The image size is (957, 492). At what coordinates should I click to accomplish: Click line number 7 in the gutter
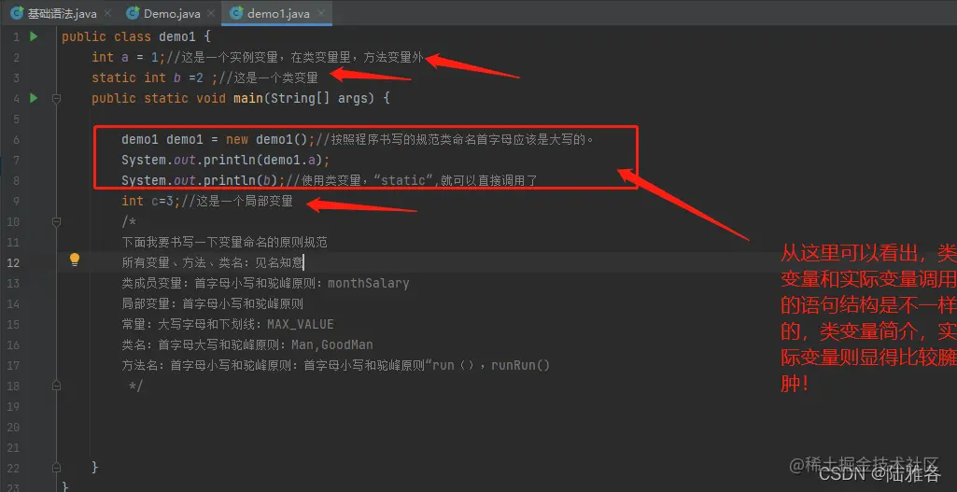(16, 161)
